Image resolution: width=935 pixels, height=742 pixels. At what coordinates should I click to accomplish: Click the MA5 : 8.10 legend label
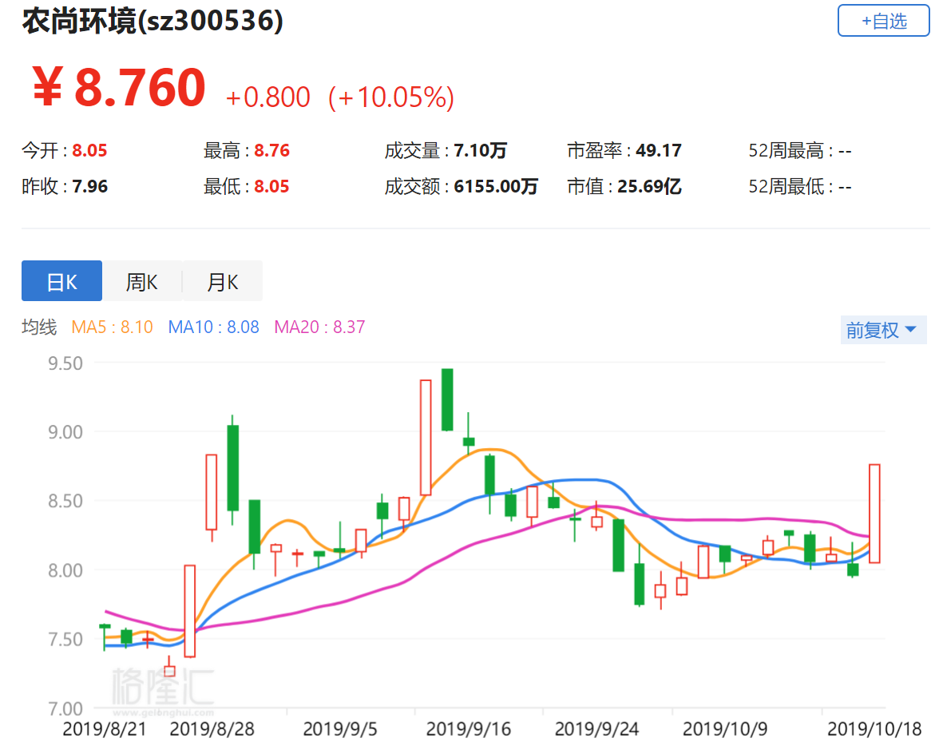click(x=112, y=327)
